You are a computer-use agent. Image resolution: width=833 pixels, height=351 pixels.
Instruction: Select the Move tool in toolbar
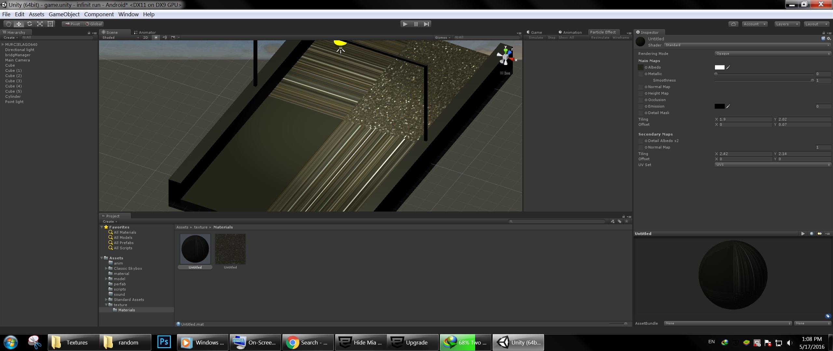pyautogui.click(x=19, y=24)
